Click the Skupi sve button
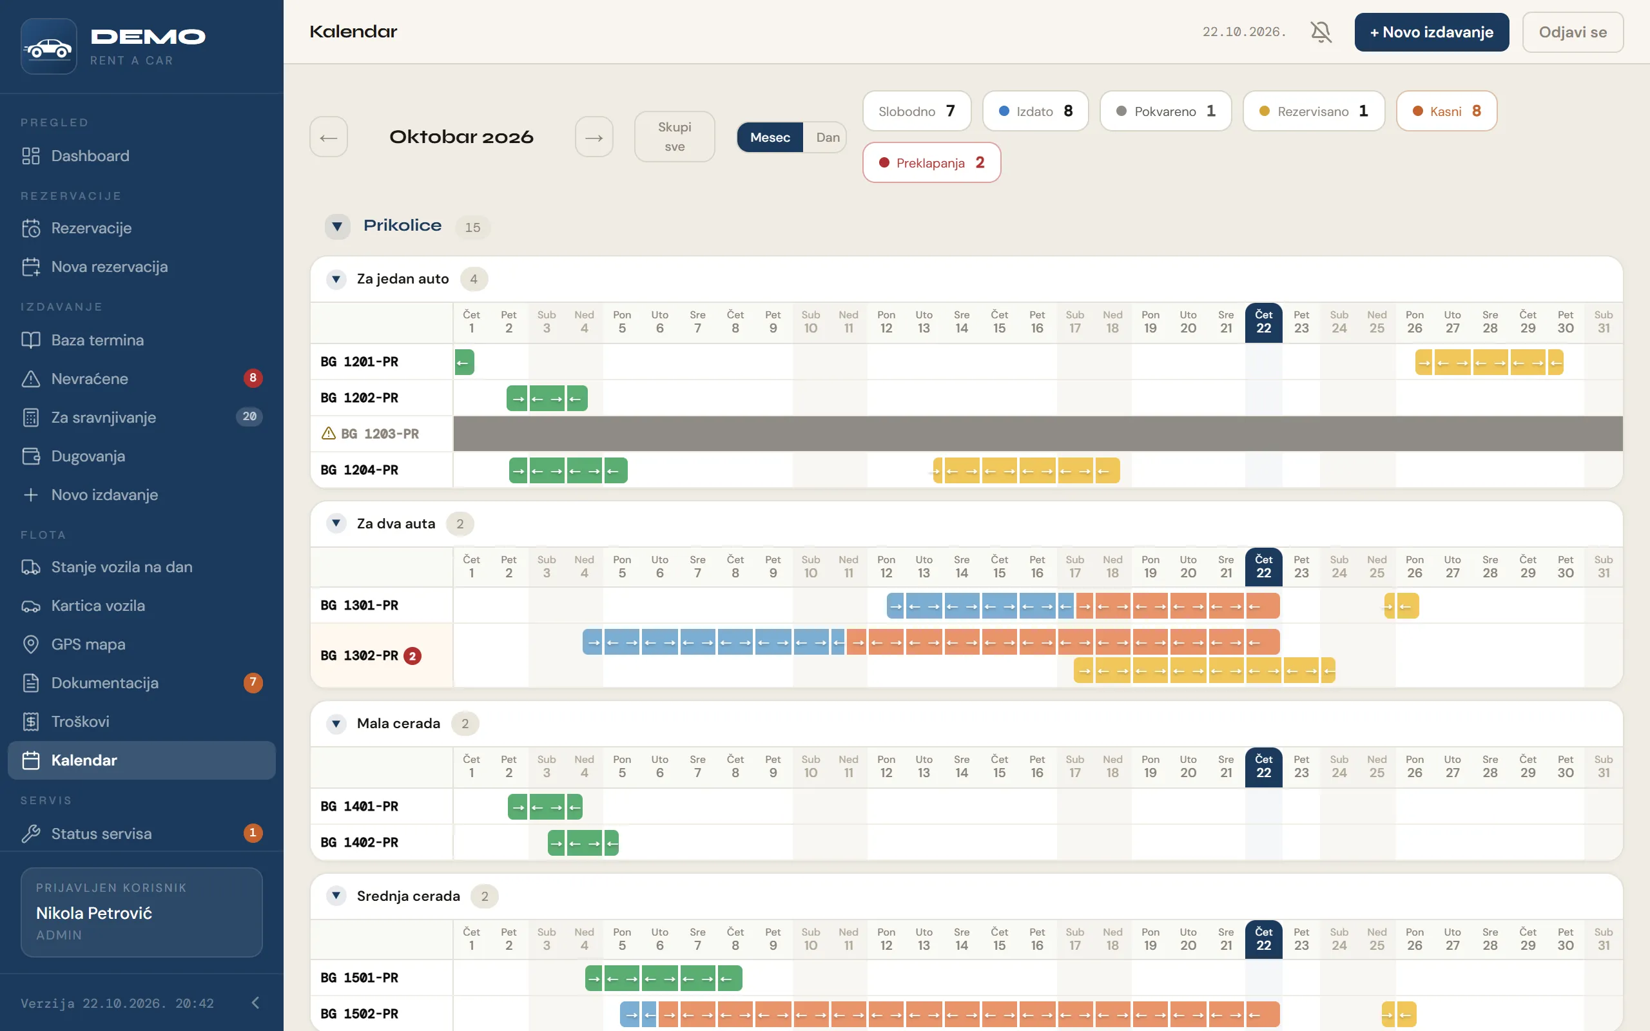Screen dimensions: 1650x1031 click(674, 137)
